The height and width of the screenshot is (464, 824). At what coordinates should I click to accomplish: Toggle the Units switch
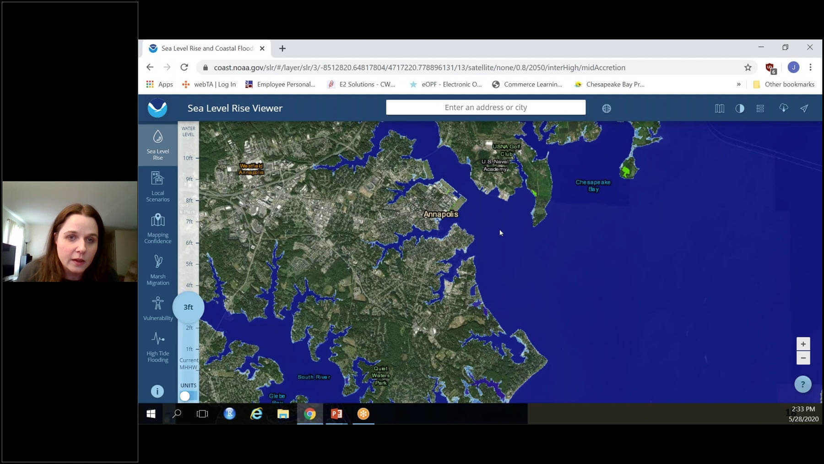pyautogui.click(x=188, y=396)
